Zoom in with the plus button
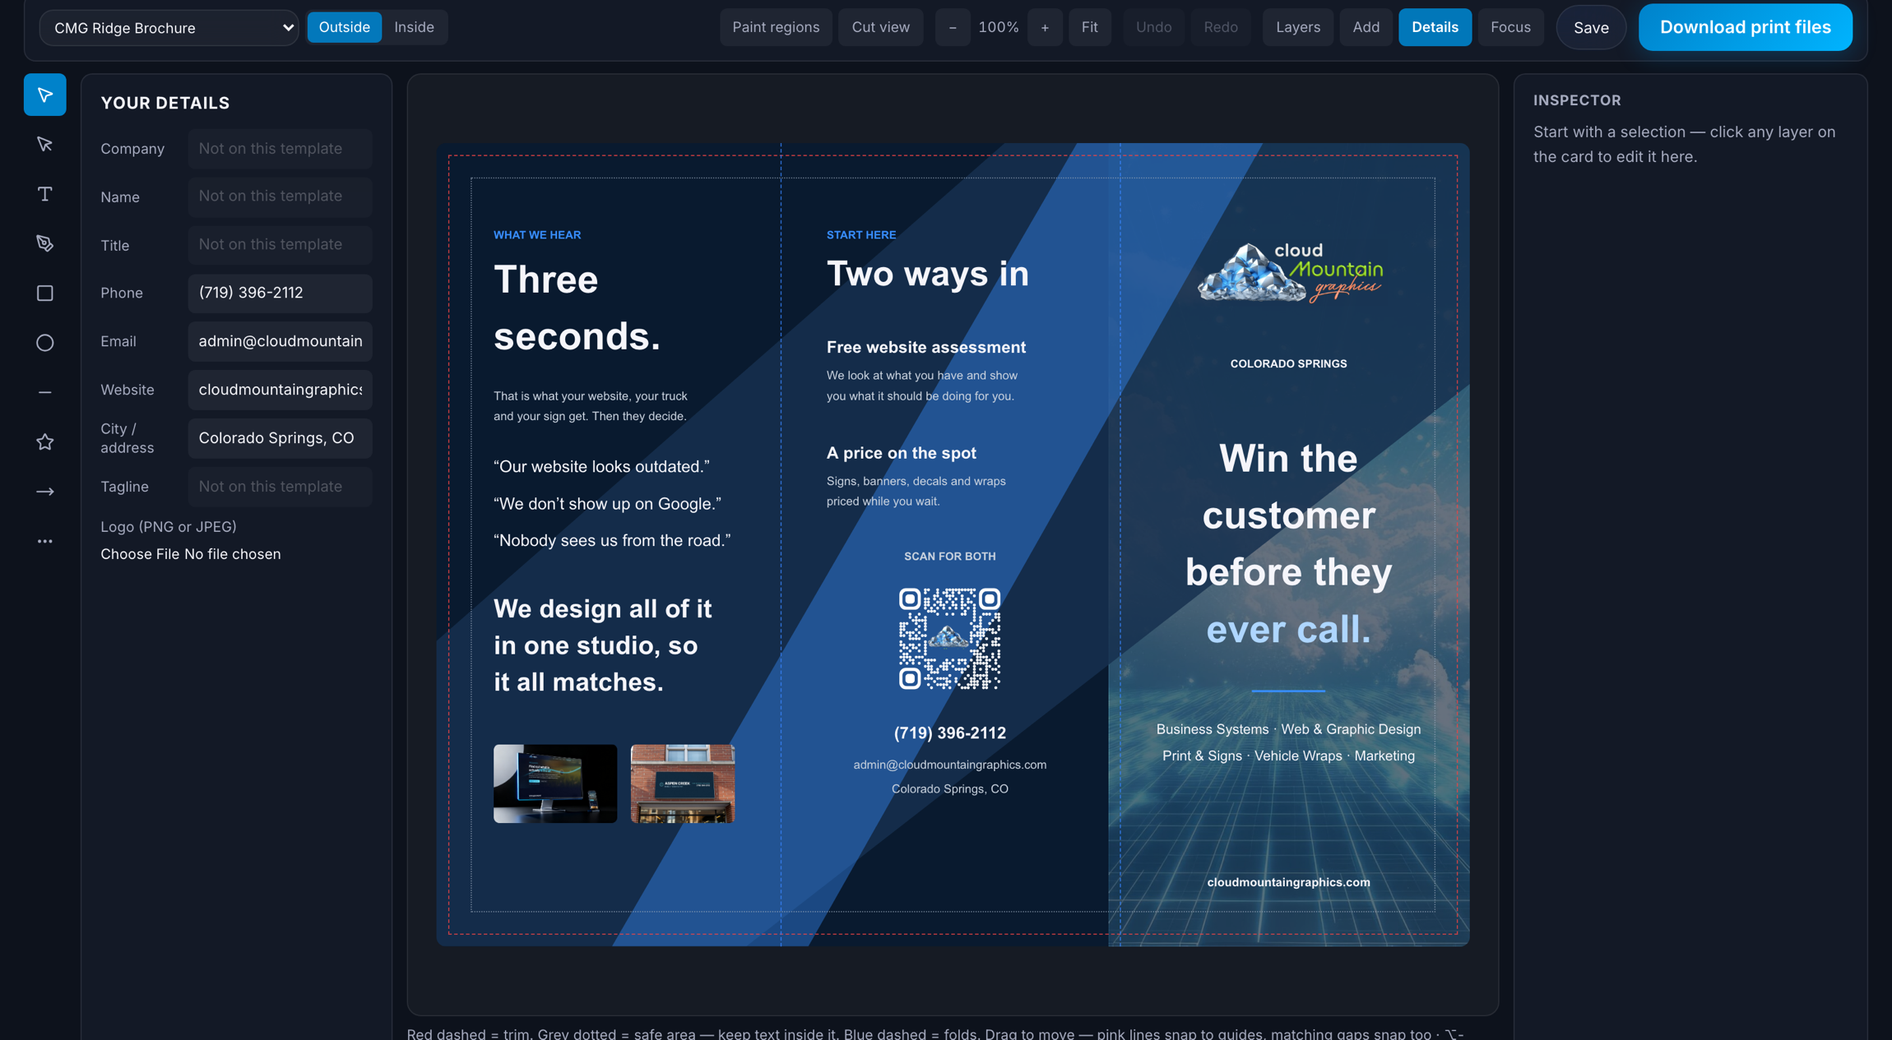The image size is (1892, 1040). coord(1045,27)
